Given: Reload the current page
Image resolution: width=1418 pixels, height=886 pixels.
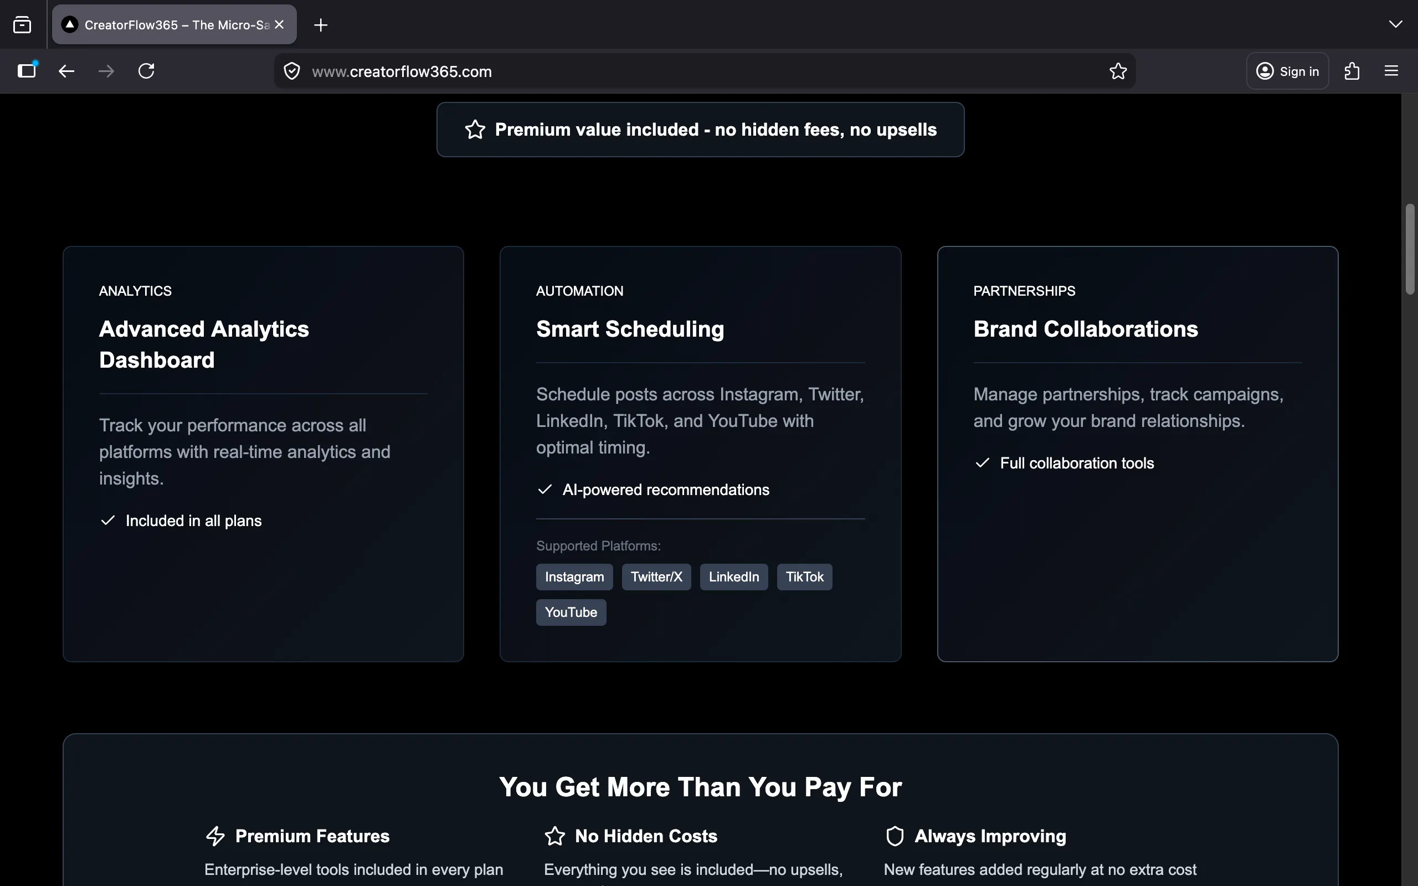Looking at the screenshot, I should [x=146, y=71].
